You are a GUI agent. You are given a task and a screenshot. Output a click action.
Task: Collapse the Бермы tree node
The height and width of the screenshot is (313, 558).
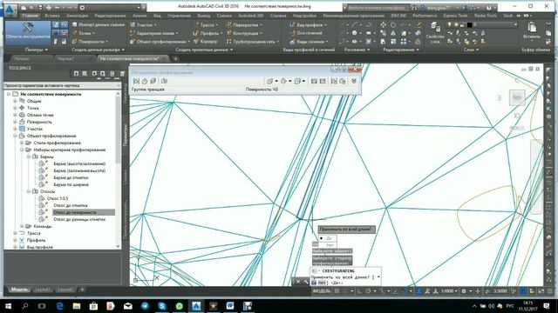coord(29,156)
